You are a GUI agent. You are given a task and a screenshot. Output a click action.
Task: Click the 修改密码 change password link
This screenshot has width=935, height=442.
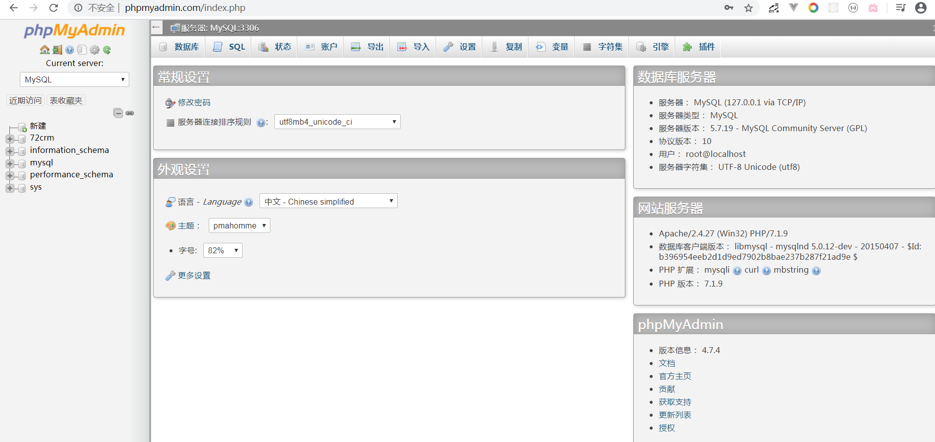pyautogui.click(x=194, y=102)
